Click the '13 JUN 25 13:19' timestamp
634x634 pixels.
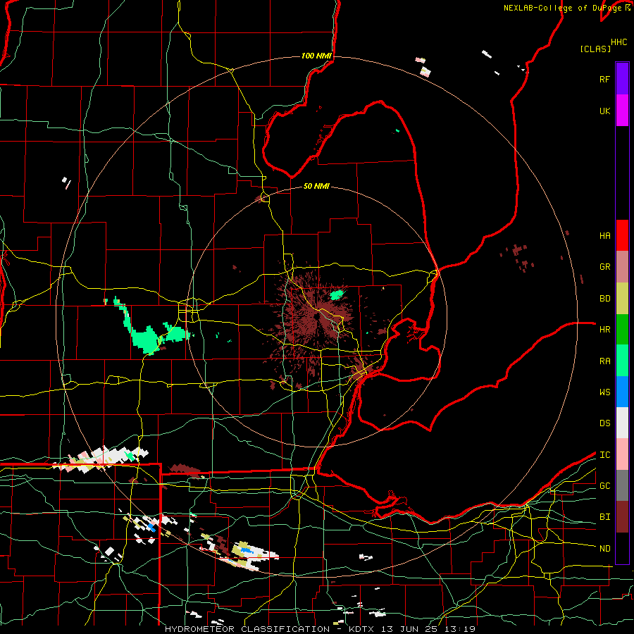(x=430, y=629)
